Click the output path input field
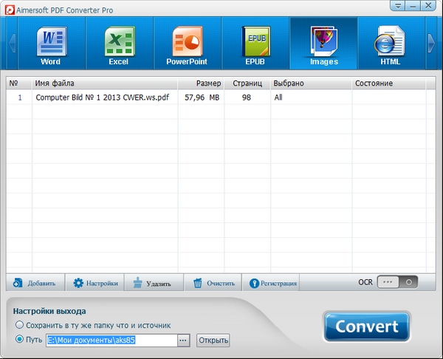 point(112,340)
